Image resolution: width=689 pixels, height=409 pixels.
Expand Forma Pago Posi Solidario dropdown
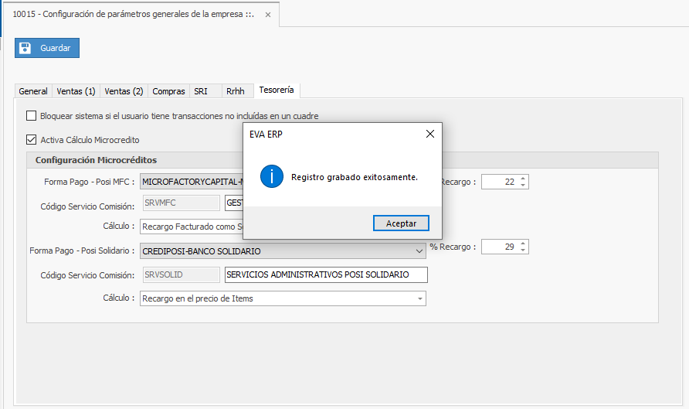point(419,251)
